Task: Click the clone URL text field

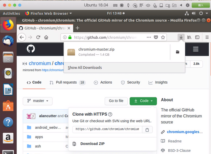Action: (107, 129)
